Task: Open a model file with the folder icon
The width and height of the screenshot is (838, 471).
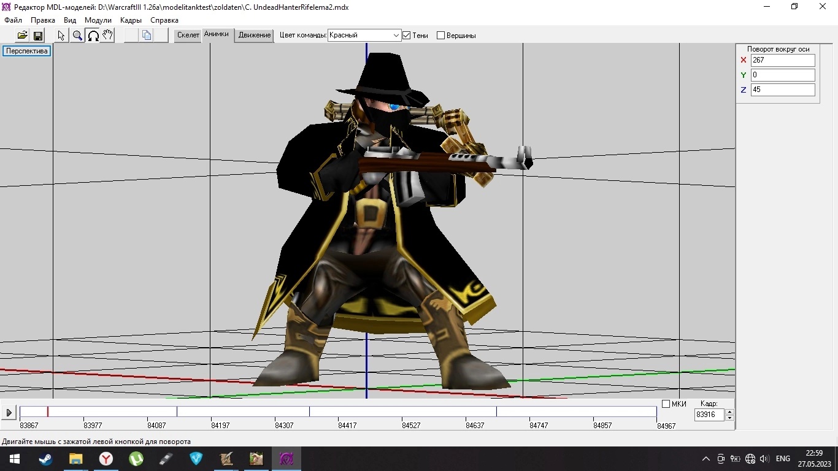Action: click(22, 36)
